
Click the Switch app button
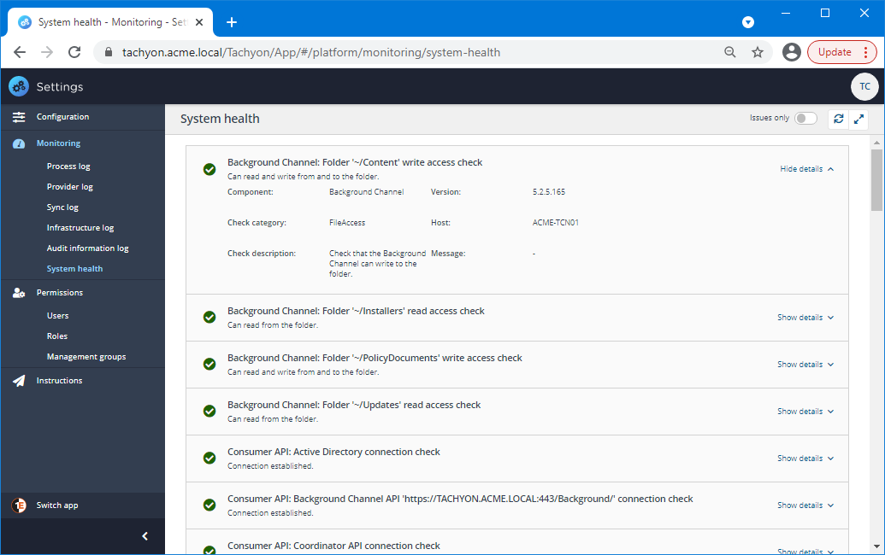[x=83, y=505]
